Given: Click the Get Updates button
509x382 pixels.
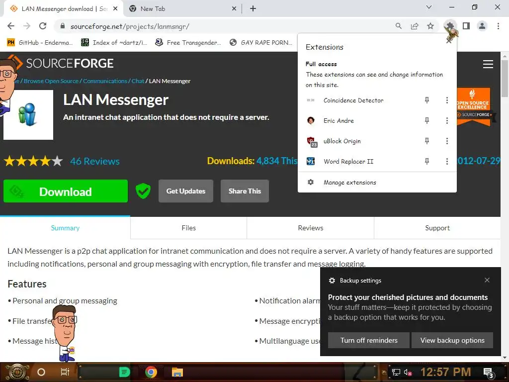Looking at the screenshot, I should click(186, 191).
